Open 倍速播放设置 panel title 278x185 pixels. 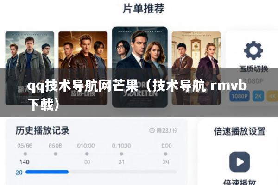(x=240, y=131)
